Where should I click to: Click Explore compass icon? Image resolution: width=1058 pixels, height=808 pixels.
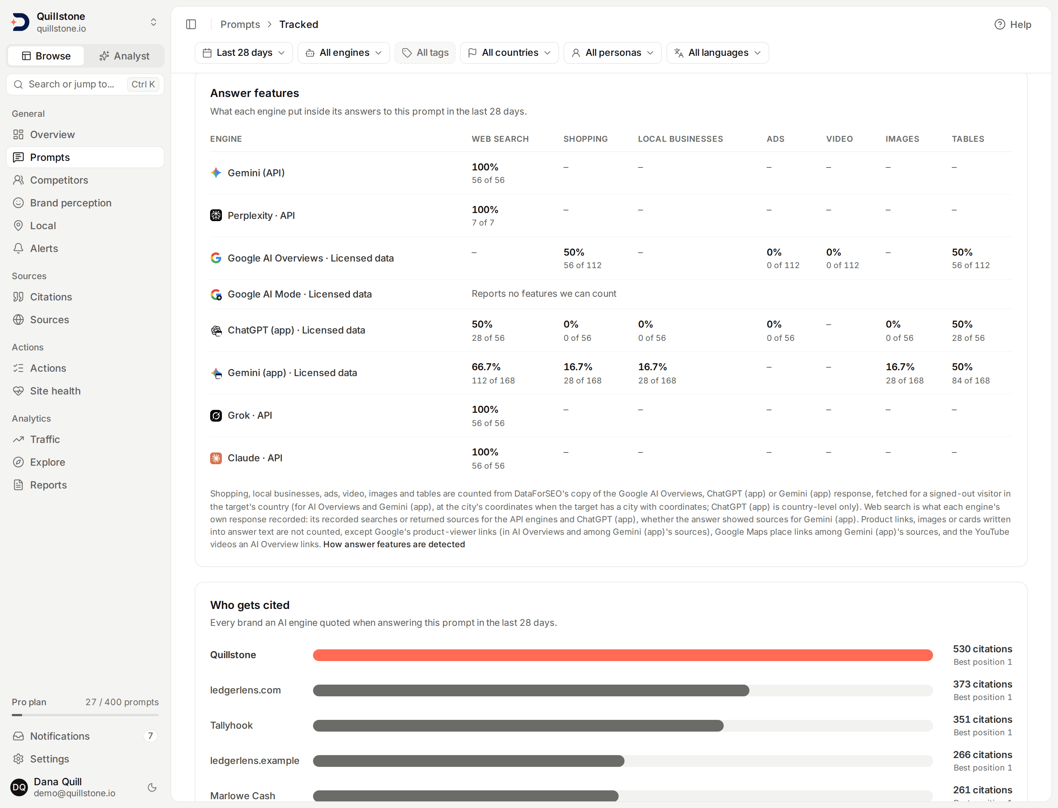pos(18,462)
